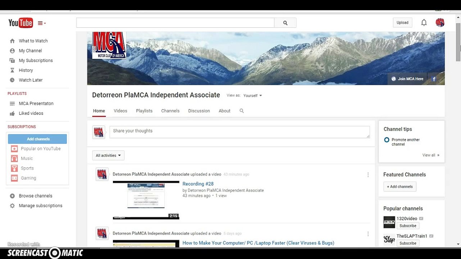The height and width of the screenshot is (259, 461).
Task: Click the Add channels blue button
Action: coord(37,139)
